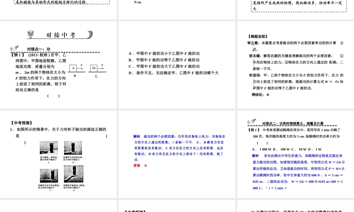Click the dashed box text 是机械能与其他形式的能相互转化的过程
Screen dimensions: 354x212
point(51,2)
